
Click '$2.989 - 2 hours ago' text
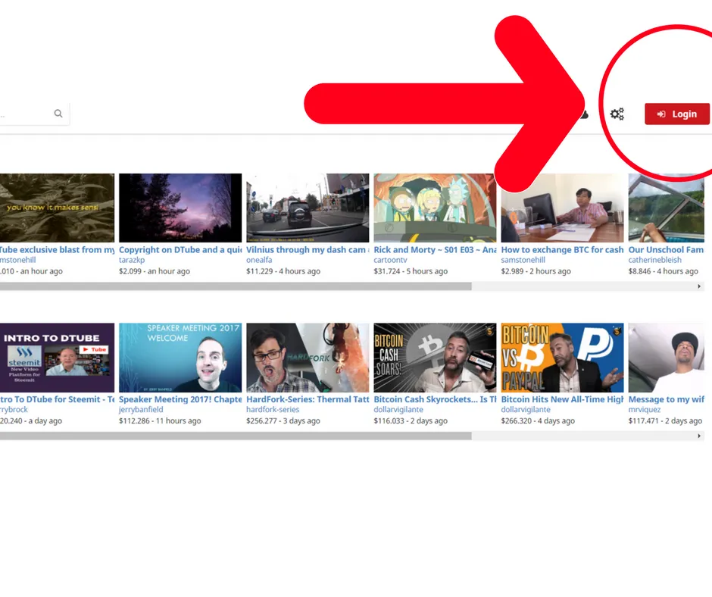(536, 271)
